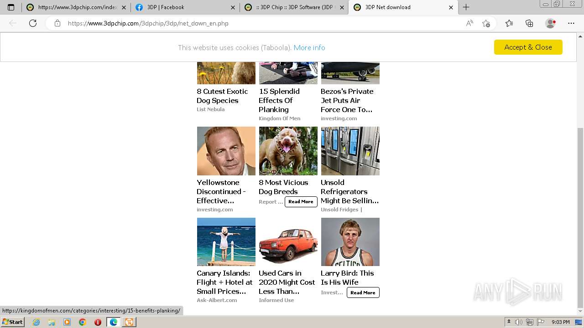
Task: Open Larry Bird: This Is His Wife
Action: [347, 277]
